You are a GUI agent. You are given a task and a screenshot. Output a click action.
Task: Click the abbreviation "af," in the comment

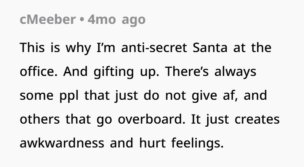tap(230, 95)
